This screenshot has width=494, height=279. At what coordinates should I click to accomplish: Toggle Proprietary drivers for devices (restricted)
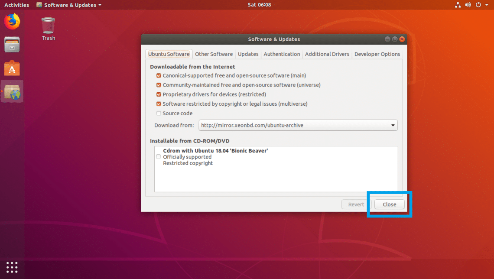point(159,94)
